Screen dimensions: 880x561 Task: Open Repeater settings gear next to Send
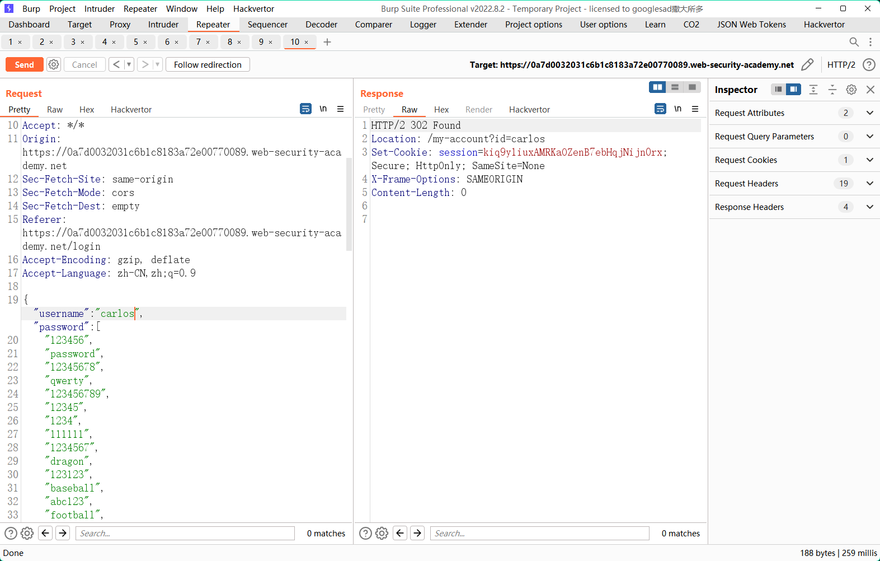click(x=54, y=64)
